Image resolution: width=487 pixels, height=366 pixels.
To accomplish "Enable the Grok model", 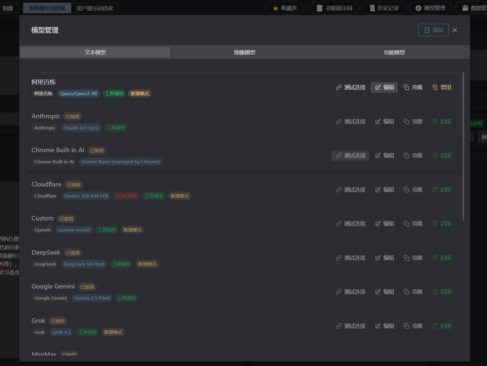I will [442, 326].
